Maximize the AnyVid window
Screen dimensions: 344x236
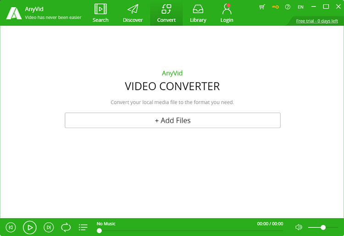[326, 7]
